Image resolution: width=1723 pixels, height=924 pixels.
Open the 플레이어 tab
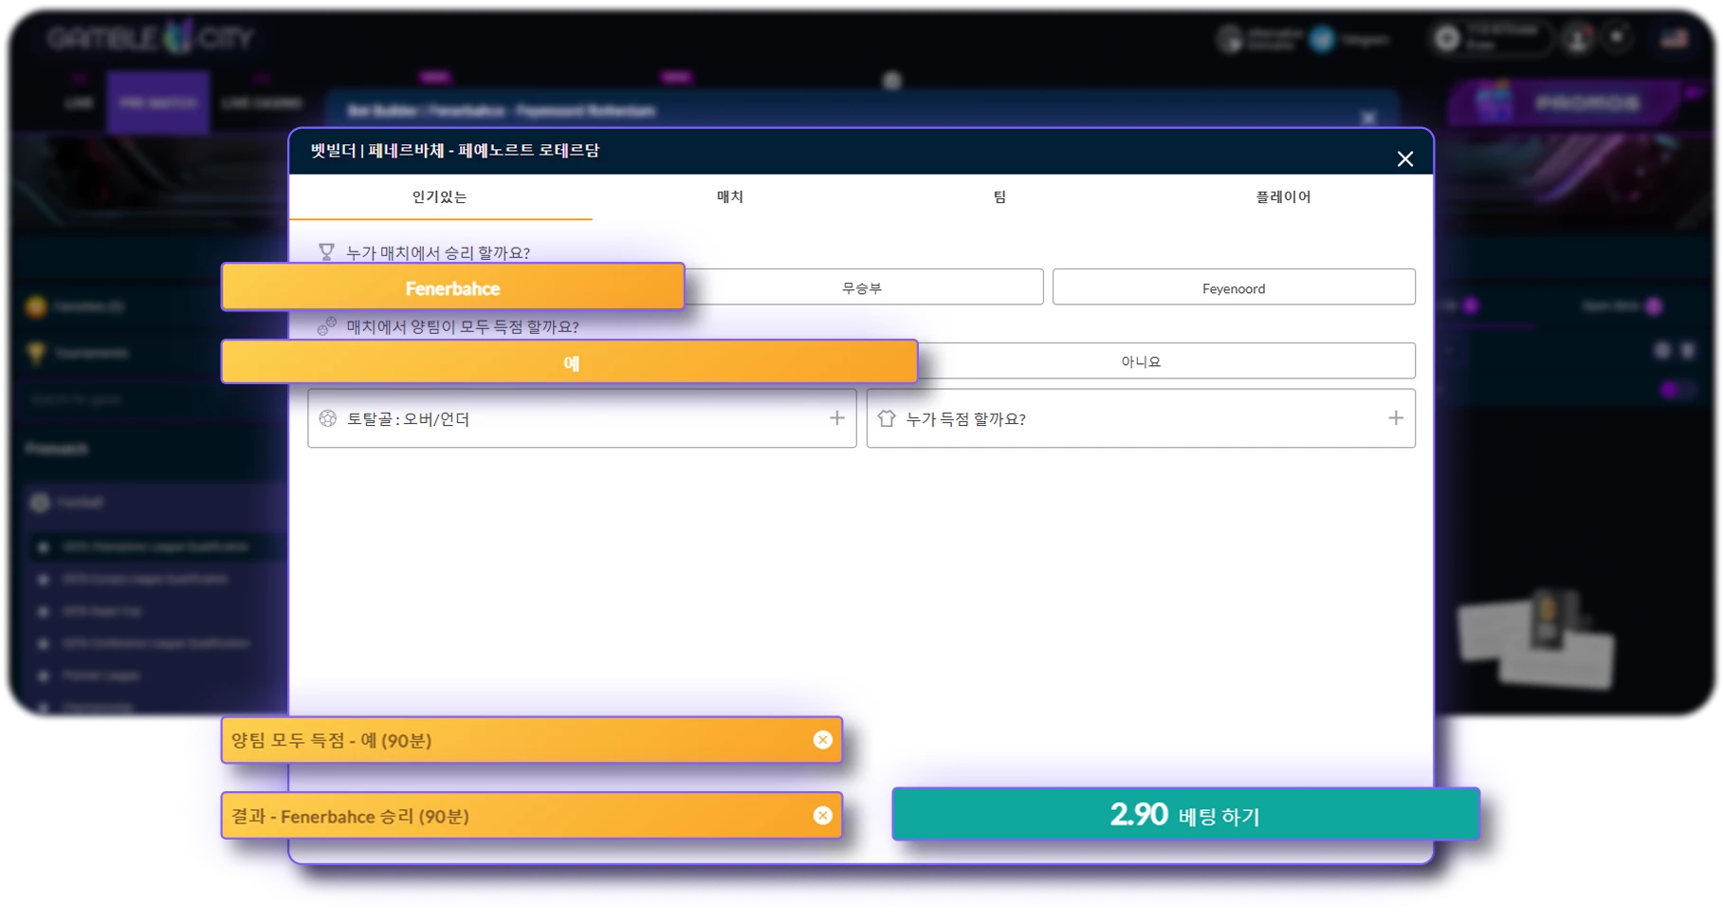tap(1283, 197)
